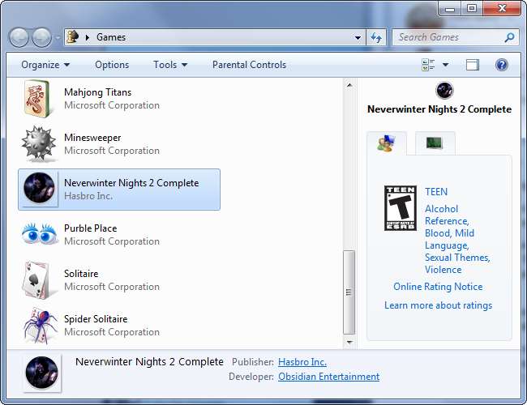
Task: Click the Learn more about ratings link
Action: coord(438,305)
